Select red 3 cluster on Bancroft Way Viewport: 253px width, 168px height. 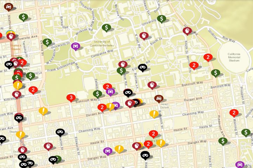click(x=71, y=98)
